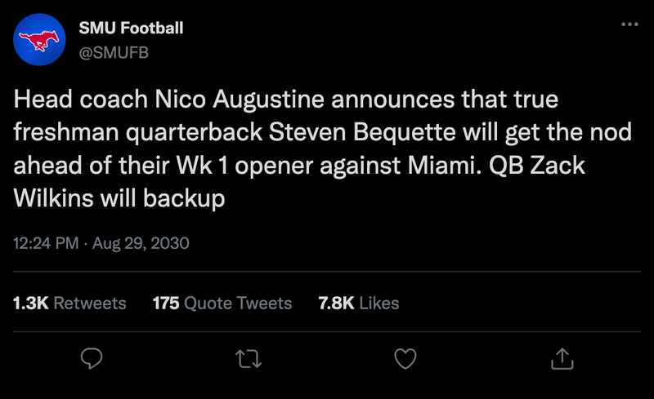Select the name Zack in the tweet
654x399 pixels.
[558, 166]
